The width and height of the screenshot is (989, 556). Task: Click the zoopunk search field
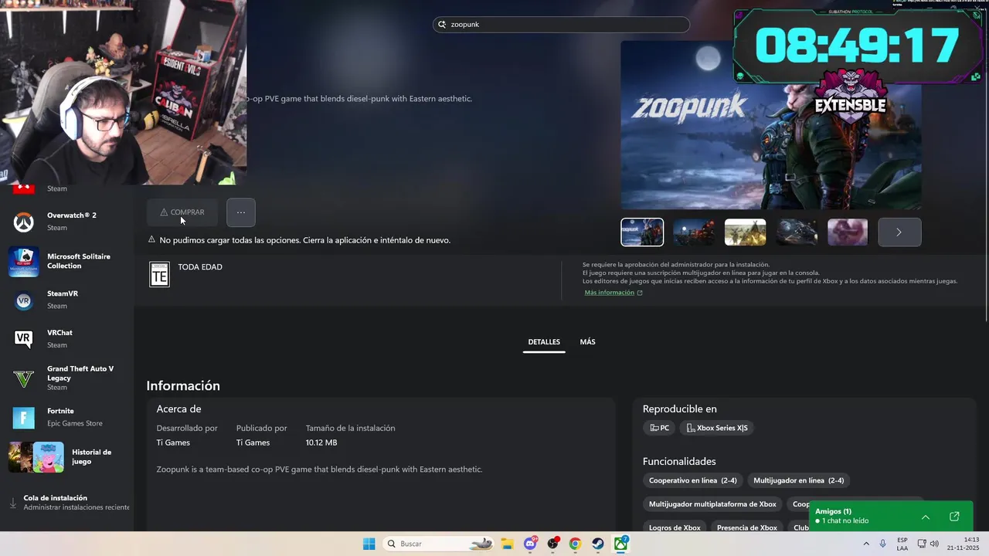[561, 25]
